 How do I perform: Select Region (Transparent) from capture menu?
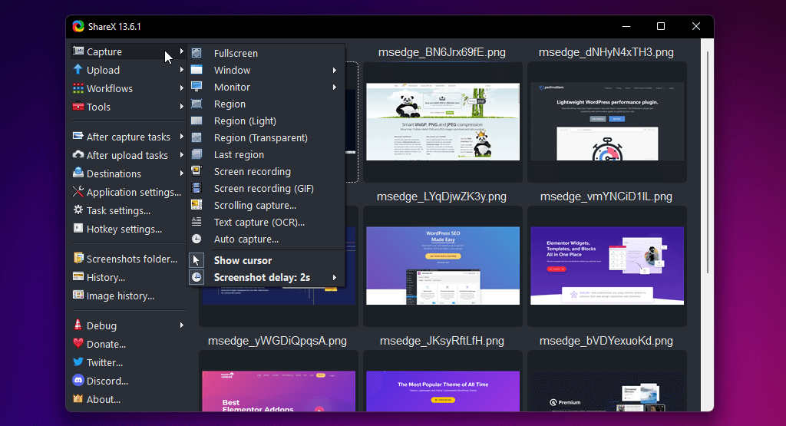260,138
